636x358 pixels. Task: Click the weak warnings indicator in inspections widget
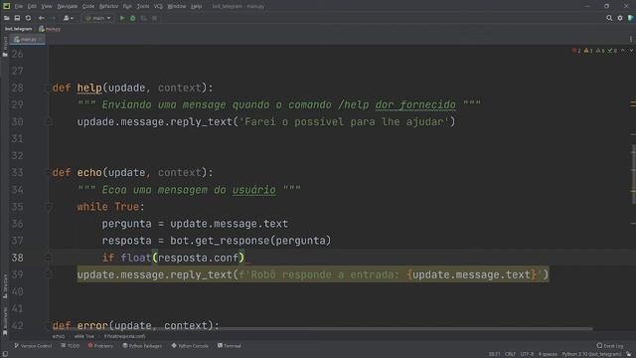coord(600,51)
